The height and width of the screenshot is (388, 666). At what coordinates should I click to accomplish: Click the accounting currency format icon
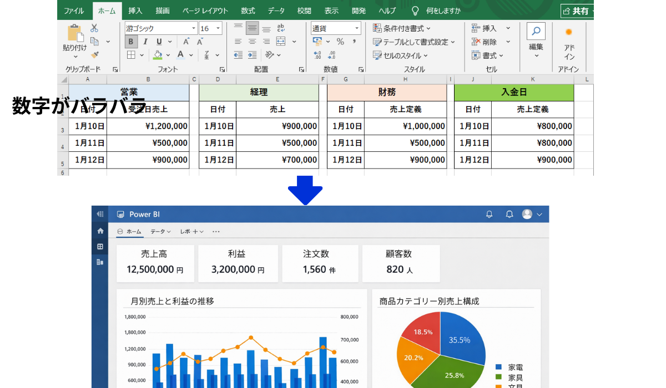(318, 42)
